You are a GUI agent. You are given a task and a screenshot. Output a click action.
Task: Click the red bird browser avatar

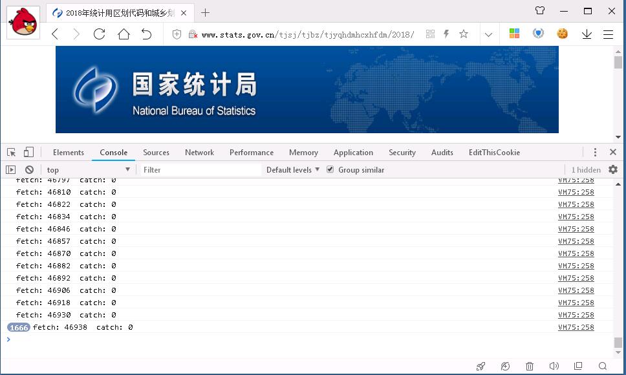(x=23, y=23)
